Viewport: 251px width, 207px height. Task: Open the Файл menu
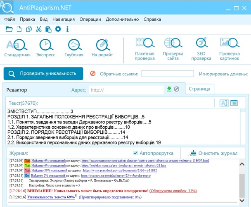pyautogui.click(x=9, y=19)
